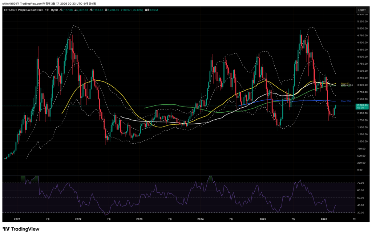Viewport: 372px width, 236px height.
Task: Click the 2026 label on the time axis
Action: tap(324, 219)
